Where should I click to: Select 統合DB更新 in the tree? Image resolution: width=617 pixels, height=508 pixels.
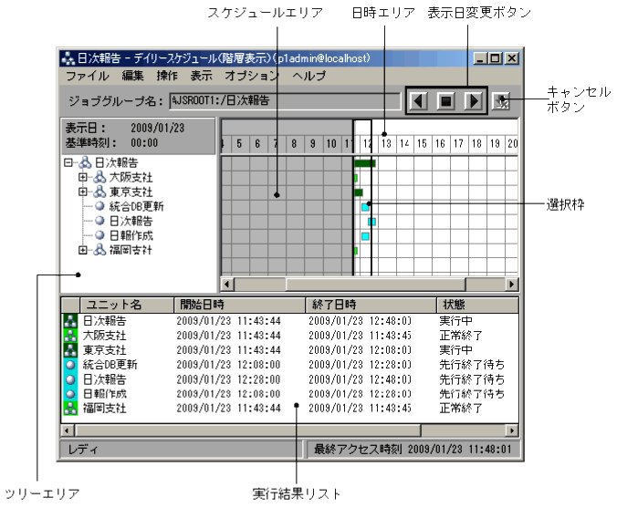coord(136,206)
